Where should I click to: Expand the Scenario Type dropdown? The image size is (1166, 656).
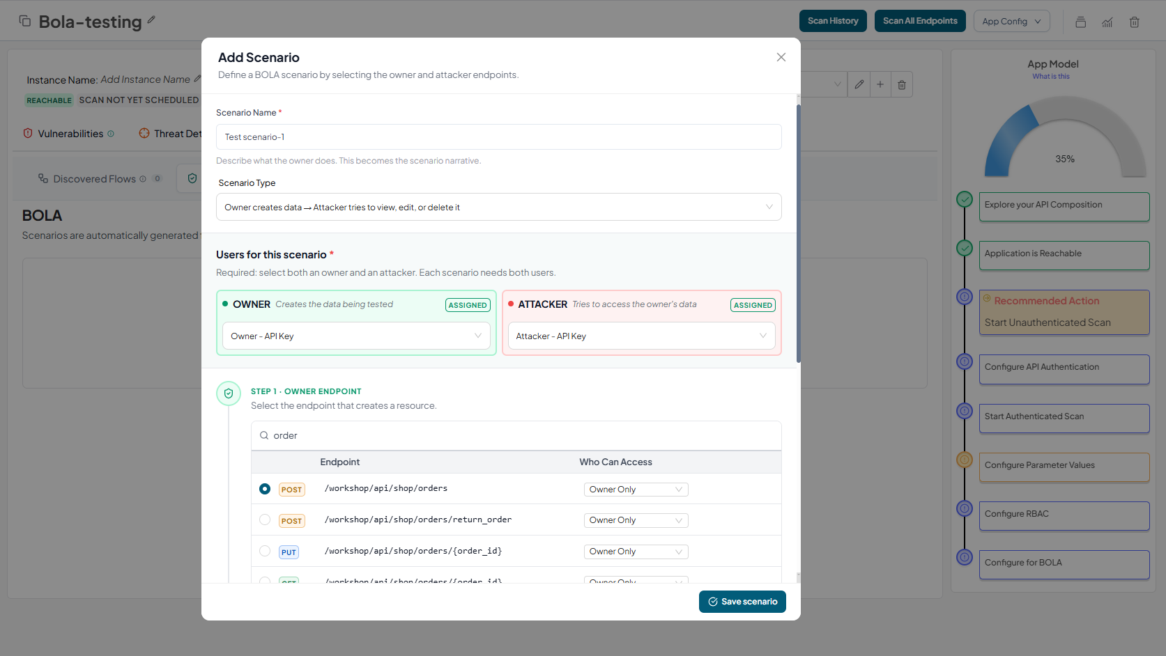498,207
